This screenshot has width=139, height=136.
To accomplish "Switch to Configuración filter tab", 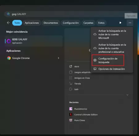I will [71, 23].
